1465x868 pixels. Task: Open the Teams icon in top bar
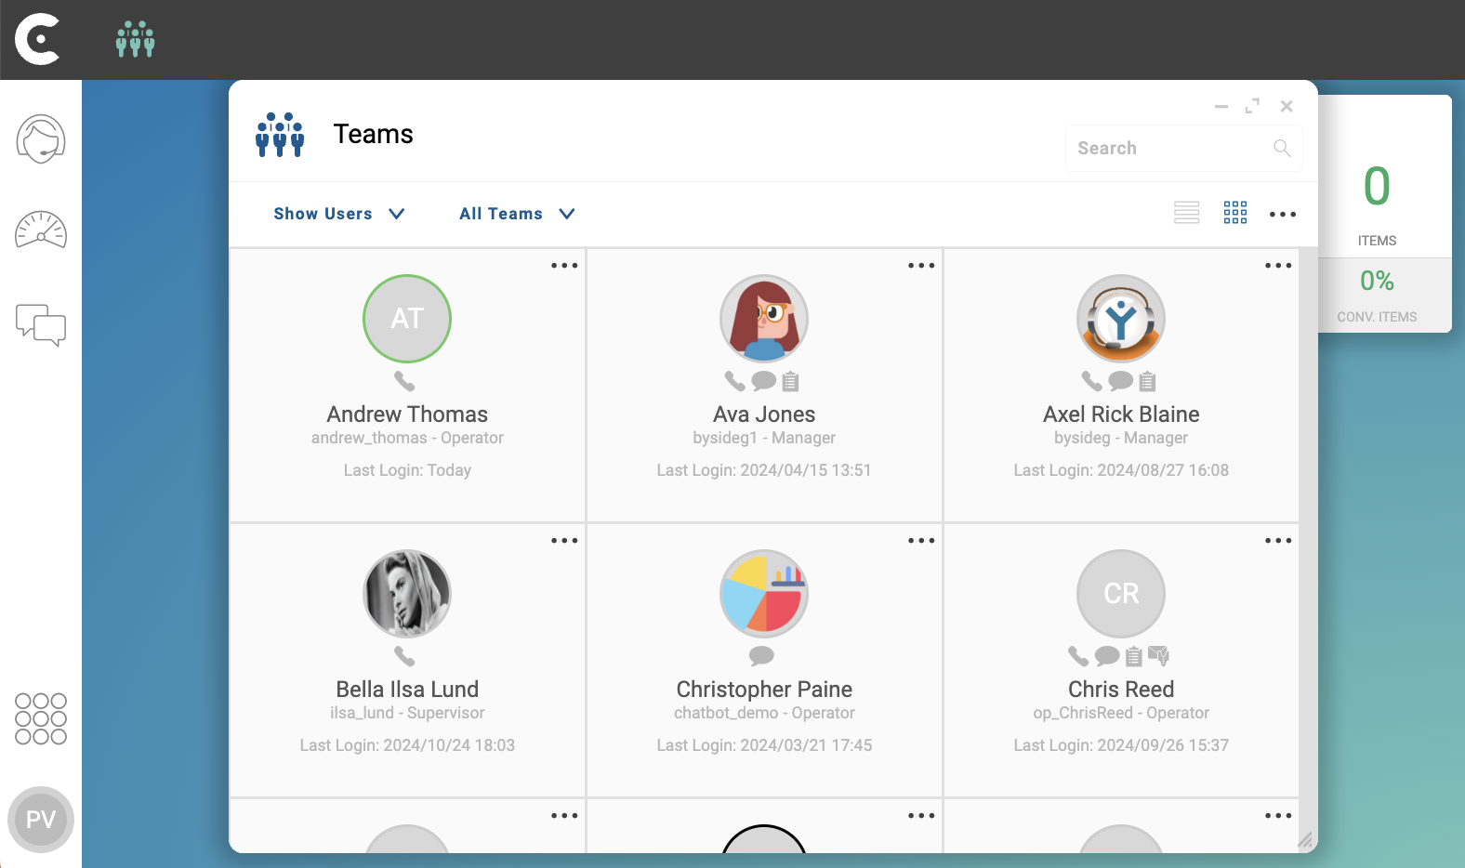click(136, 39)
